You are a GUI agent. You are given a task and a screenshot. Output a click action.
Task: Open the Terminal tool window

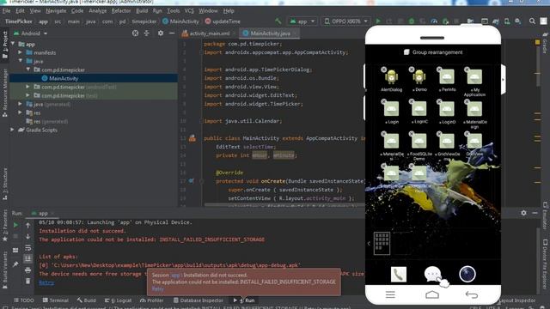tap(55, 300)
